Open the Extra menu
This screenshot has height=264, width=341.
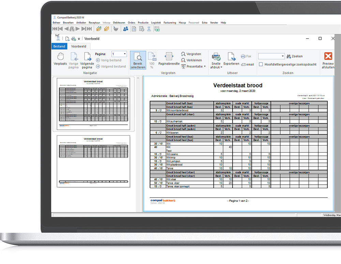click(x=205, y=23)
